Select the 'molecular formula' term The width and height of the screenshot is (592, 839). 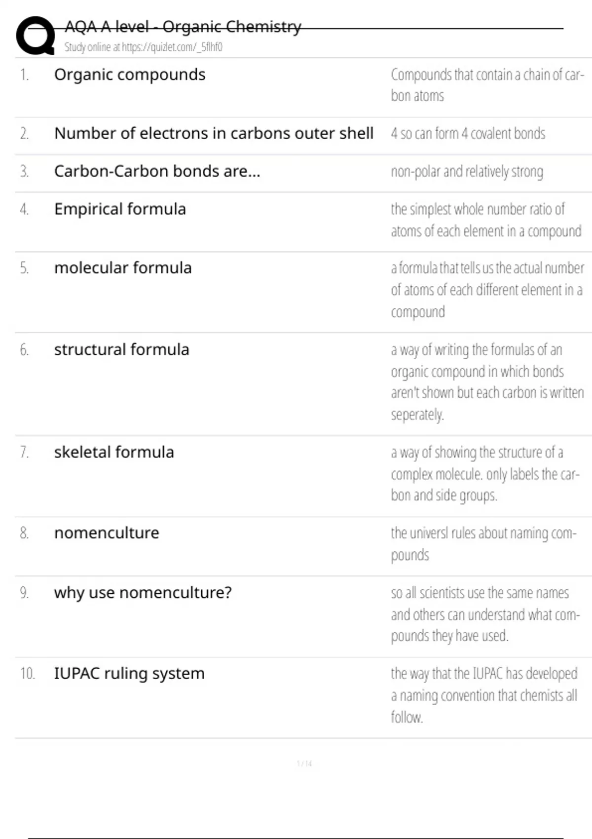[x=123, y=268]
